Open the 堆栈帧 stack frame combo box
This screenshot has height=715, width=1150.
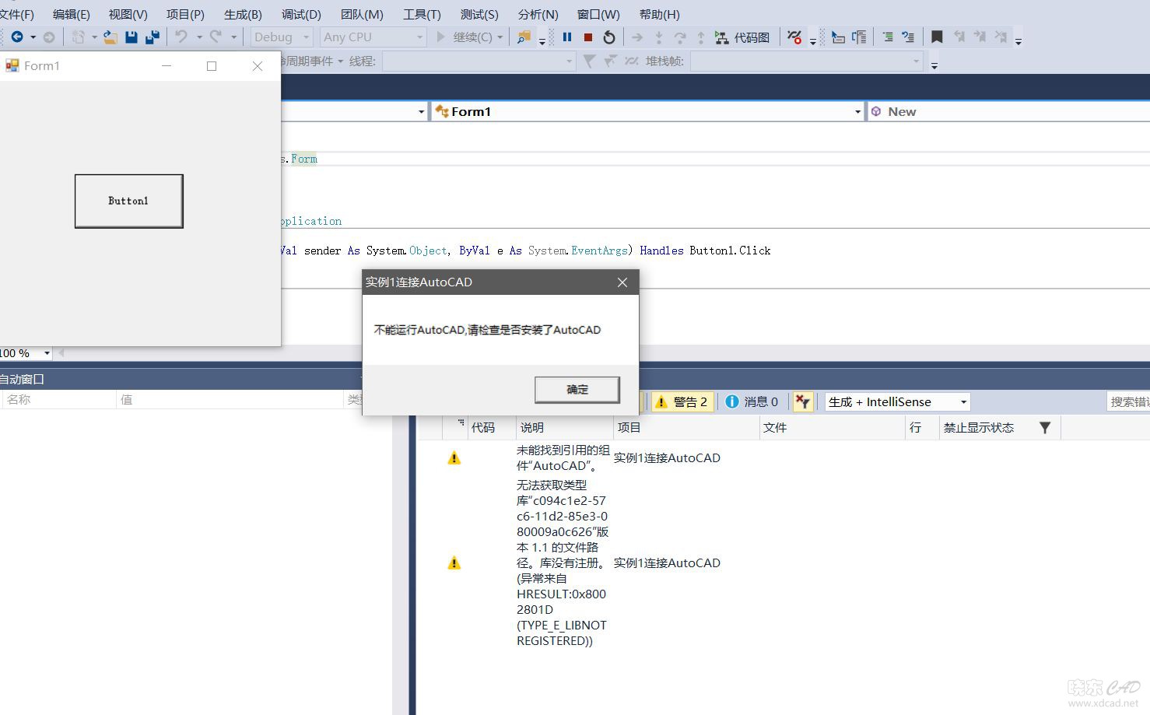coord(807,61)
